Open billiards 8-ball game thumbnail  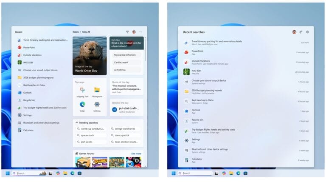[133, 162]
